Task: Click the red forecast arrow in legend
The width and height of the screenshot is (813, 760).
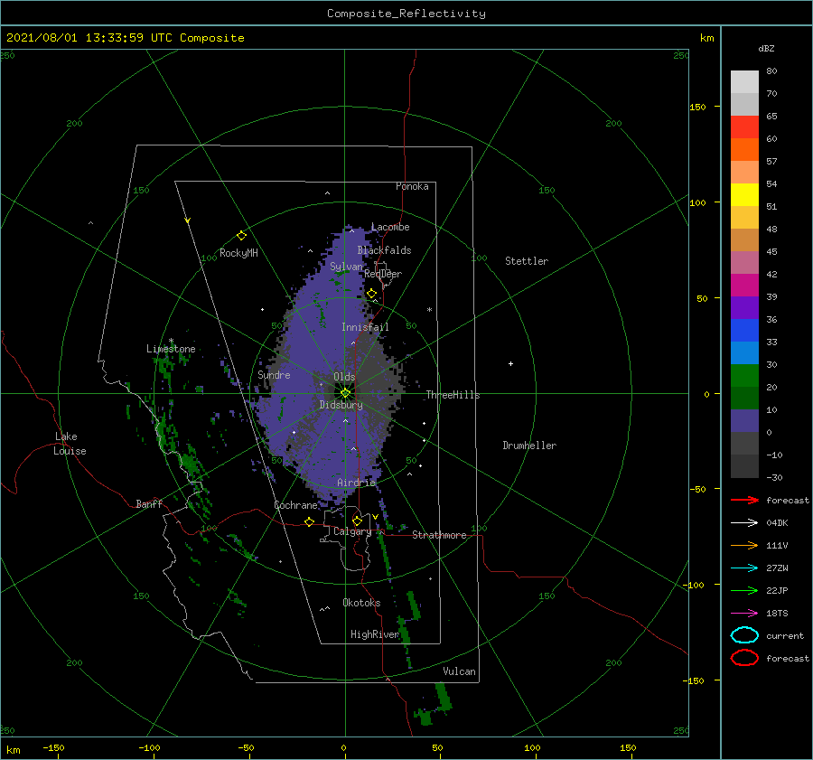Action: click(744, 500)
